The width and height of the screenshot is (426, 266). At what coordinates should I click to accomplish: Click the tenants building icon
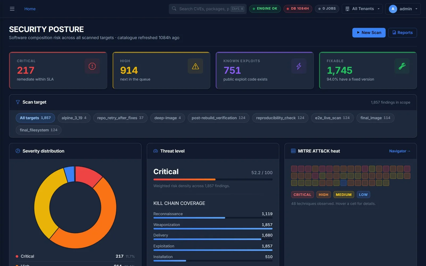click(347, 9)
